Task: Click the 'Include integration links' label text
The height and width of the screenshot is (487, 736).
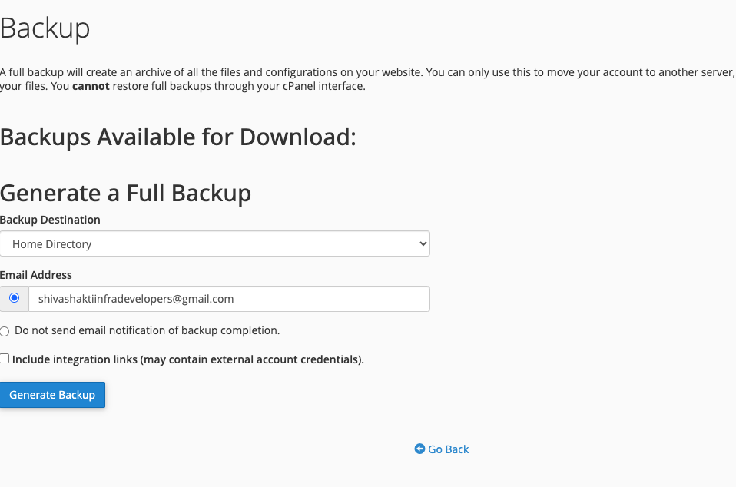Action: point(187,359)
